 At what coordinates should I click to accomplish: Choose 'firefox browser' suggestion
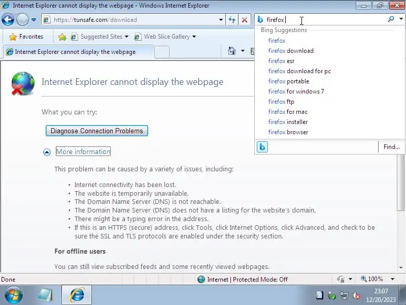click(288, 132)
